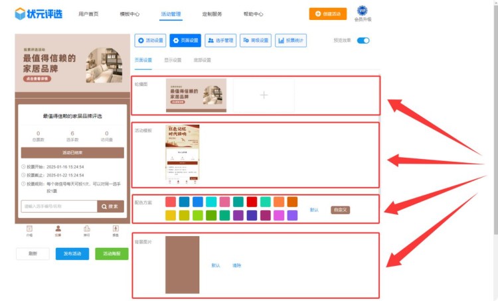Screen dimensions: 498x301
Task: Click the orange 创建活动 button
Action: click(327, 13)
